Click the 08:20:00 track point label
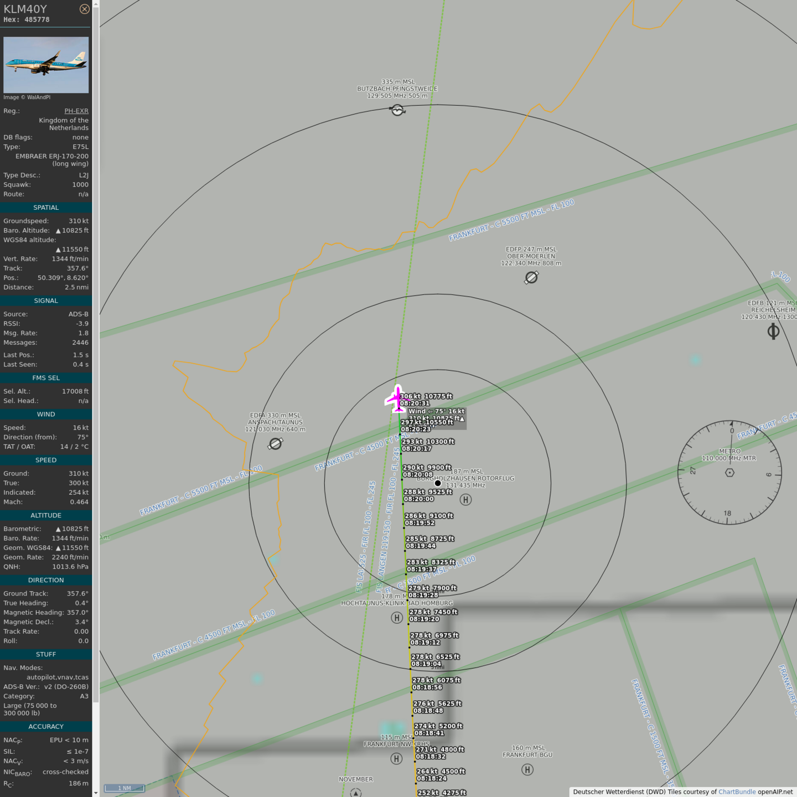797x797 pixels. (x=419, y=499)
